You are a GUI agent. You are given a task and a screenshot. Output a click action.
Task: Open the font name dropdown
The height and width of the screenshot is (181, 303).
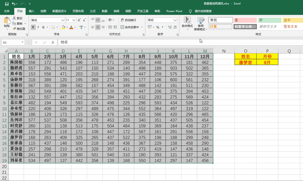(63, 20)
